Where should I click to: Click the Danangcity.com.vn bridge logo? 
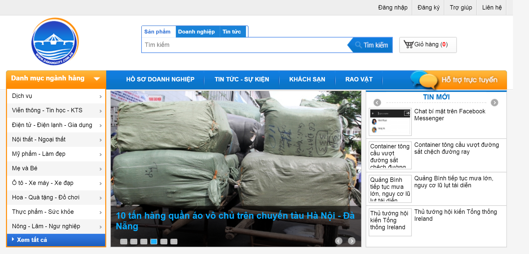click(55, 41)
